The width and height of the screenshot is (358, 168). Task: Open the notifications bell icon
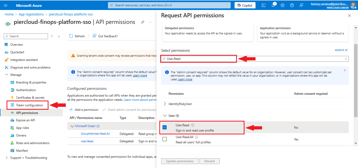[x=273, y=5]
